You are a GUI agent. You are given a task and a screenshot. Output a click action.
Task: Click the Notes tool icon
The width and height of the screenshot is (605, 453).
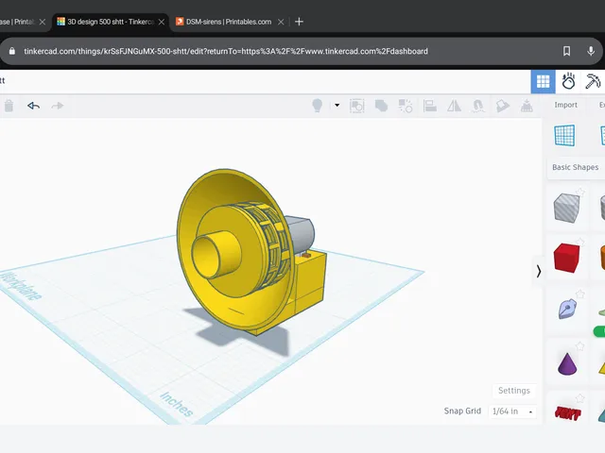click(502, 106)
